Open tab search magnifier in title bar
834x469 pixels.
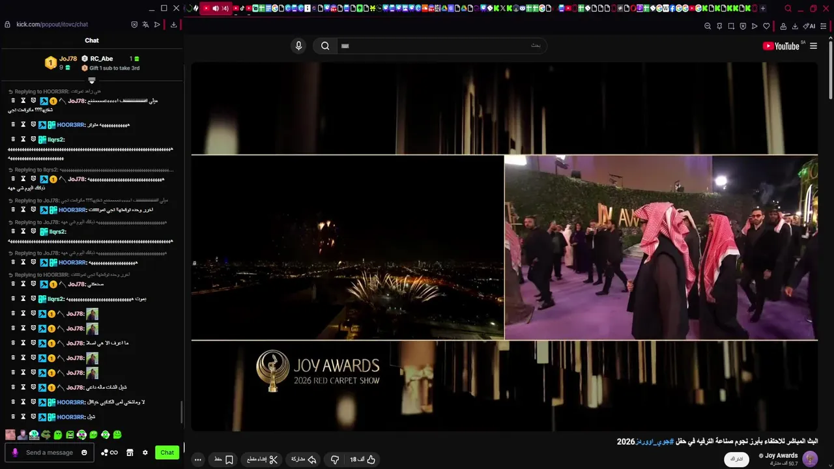788,8
